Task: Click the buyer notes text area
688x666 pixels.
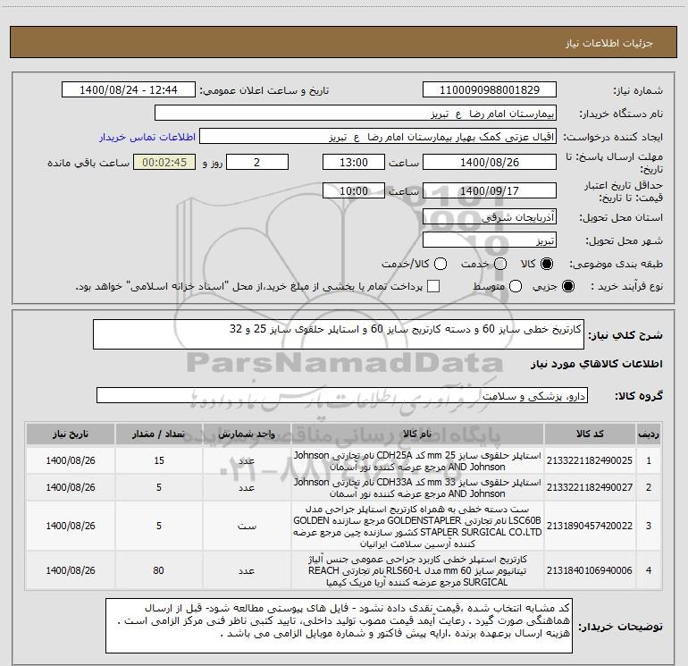Action: pyautogui.click(x=340, y=625)
